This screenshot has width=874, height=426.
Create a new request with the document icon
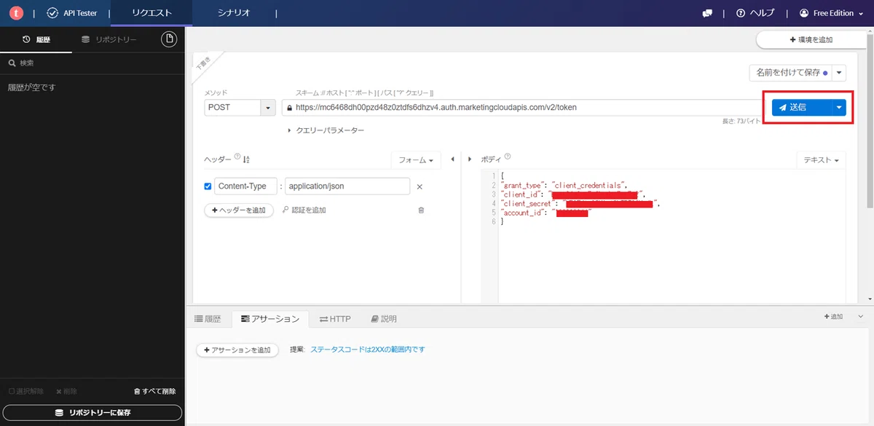(169, 39)
